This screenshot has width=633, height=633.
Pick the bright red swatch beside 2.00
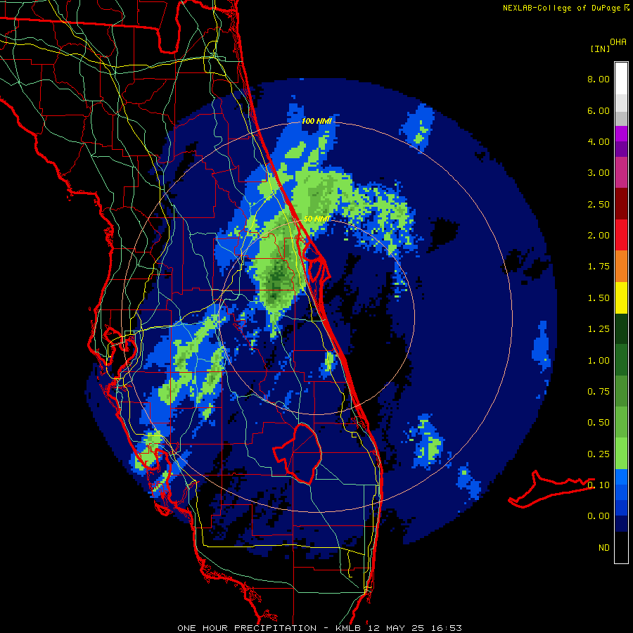click(621, 235)
